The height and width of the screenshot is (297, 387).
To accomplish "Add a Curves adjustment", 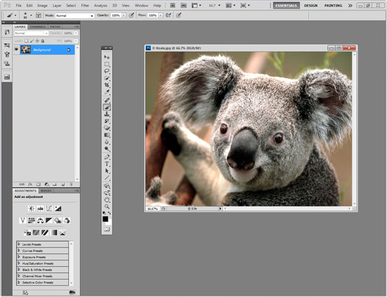I will [x=48, y=209].
